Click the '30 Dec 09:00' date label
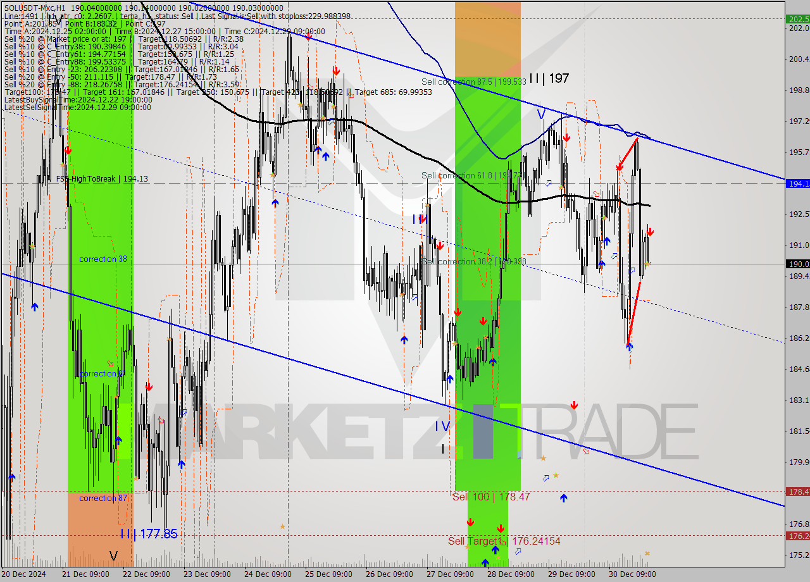 (x=632, y=574)
